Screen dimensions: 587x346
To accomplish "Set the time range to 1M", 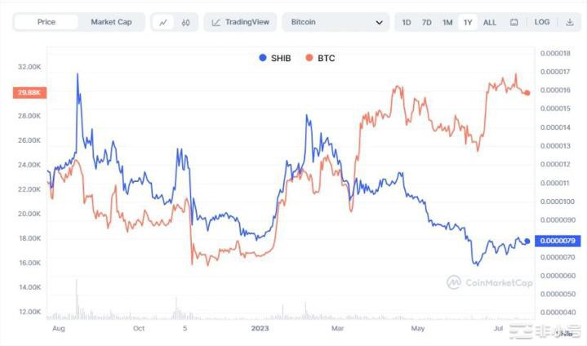I will 447,22.
